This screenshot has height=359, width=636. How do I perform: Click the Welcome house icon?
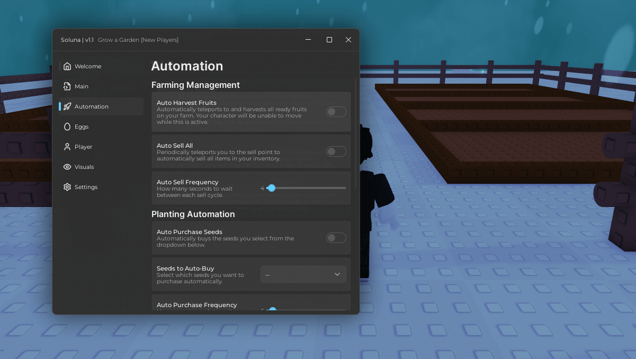click(67, 66)
